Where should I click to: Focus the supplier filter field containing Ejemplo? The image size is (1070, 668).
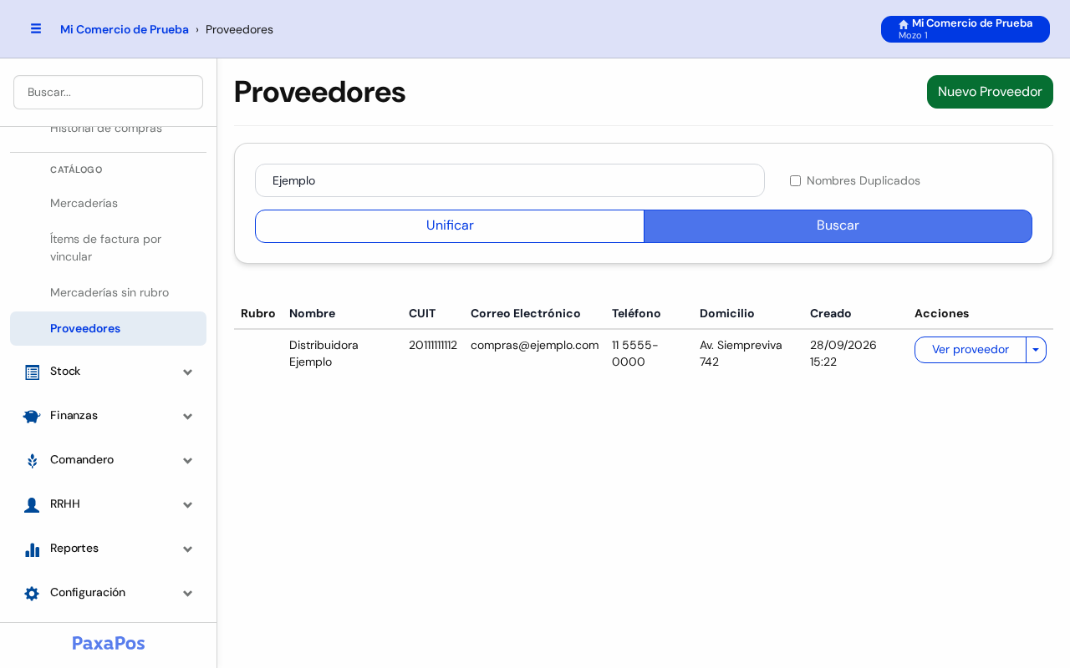click(510, 180)
